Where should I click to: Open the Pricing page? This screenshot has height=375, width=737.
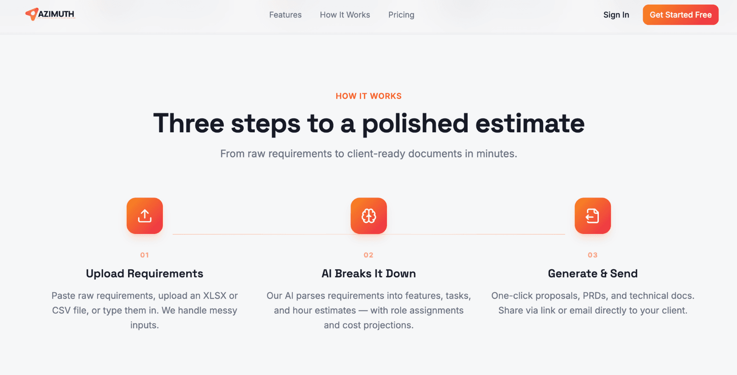401,15
